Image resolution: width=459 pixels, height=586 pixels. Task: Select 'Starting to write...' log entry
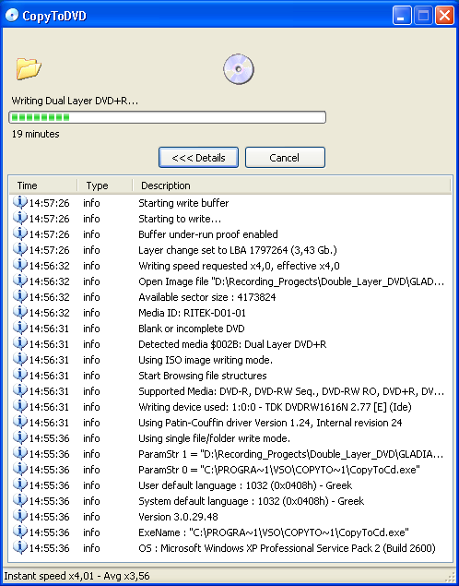[180, 219]
